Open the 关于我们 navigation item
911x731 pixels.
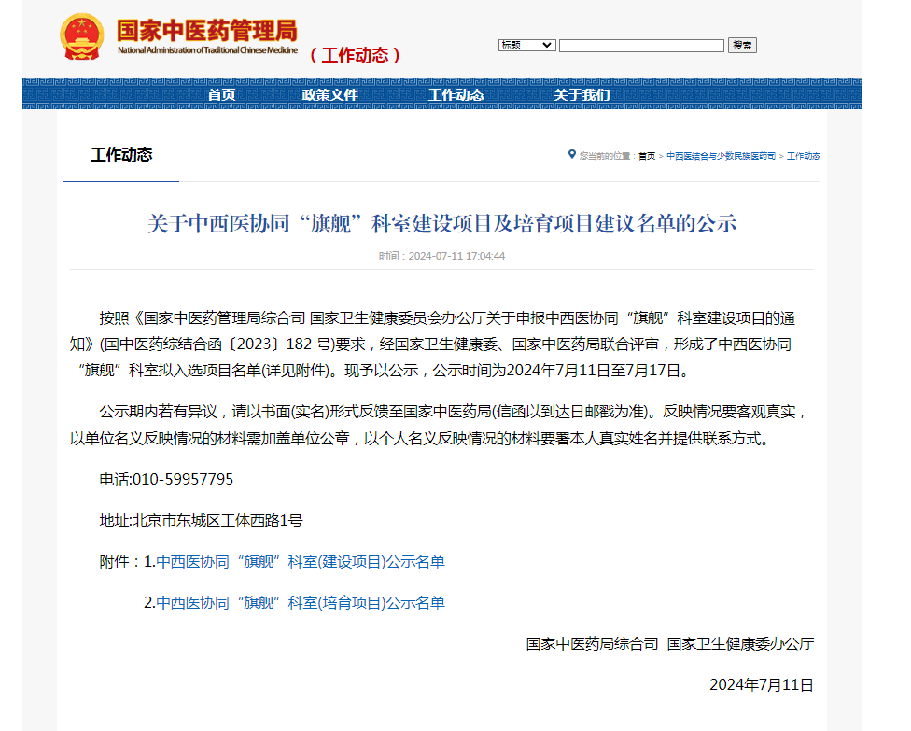[x=584, y=94]
